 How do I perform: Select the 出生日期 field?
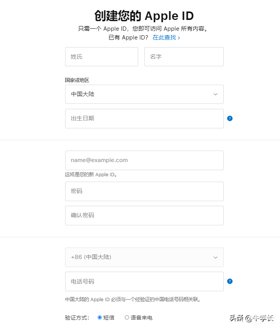(x=144, y=118)
